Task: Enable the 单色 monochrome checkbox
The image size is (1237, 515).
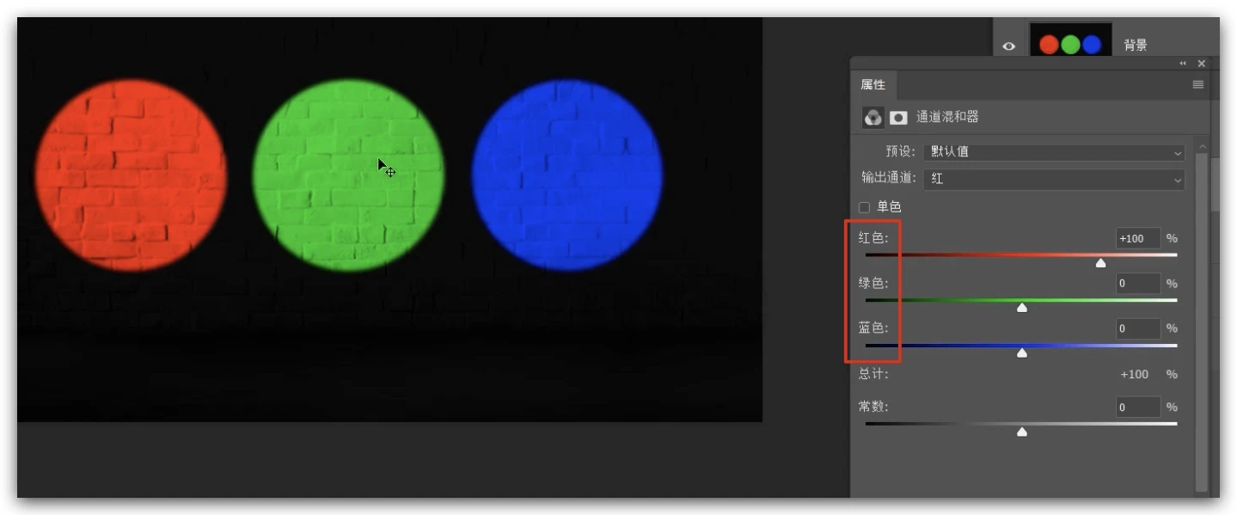Action: [865, 207]
